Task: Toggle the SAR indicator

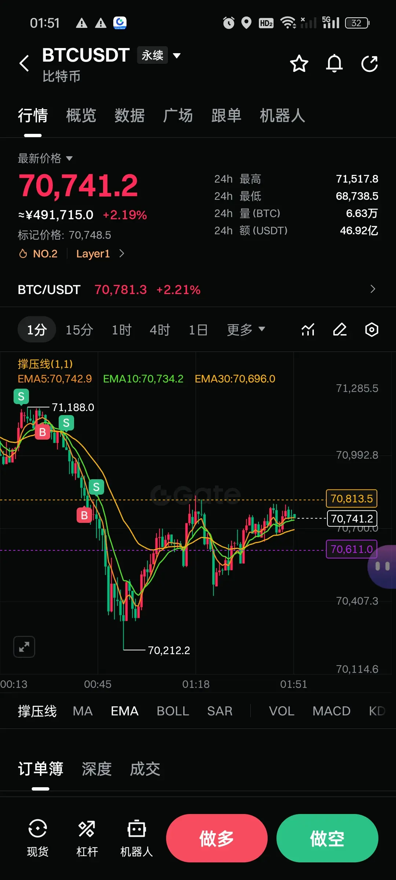Action: pyautogui.click(x=220, y=711)
